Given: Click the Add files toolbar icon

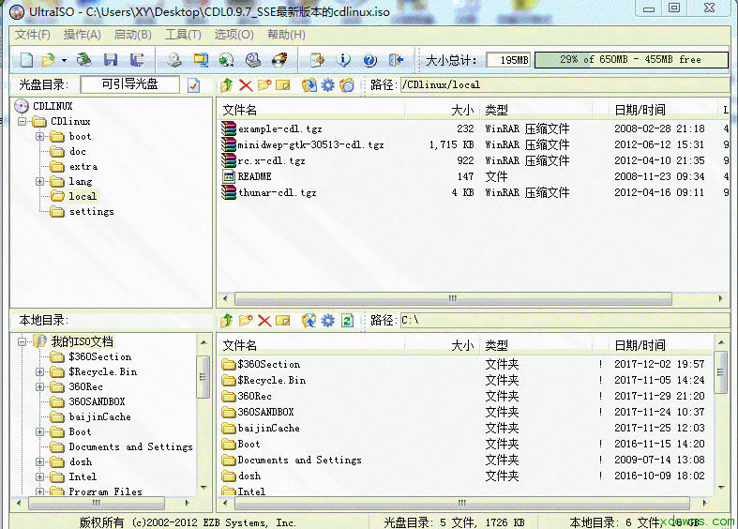Looking at the screenshot, I should (318, 60).
